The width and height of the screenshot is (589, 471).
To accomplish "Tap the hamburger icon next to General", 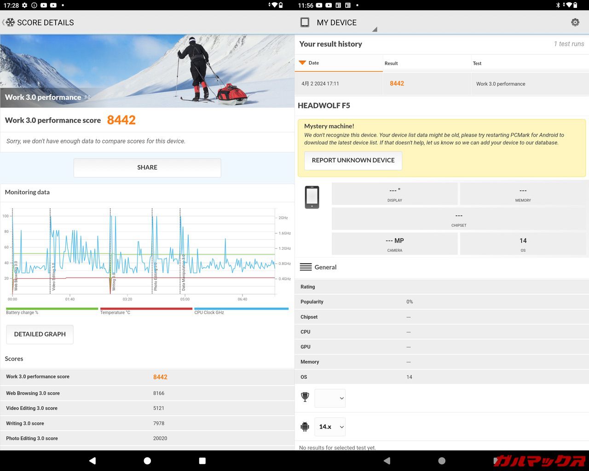I will [306, 267].
